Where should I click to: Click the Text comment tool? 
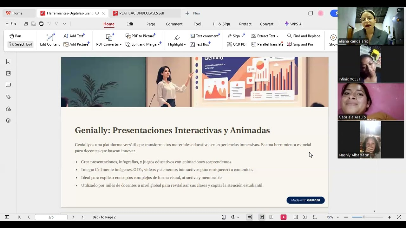(205, 36)
